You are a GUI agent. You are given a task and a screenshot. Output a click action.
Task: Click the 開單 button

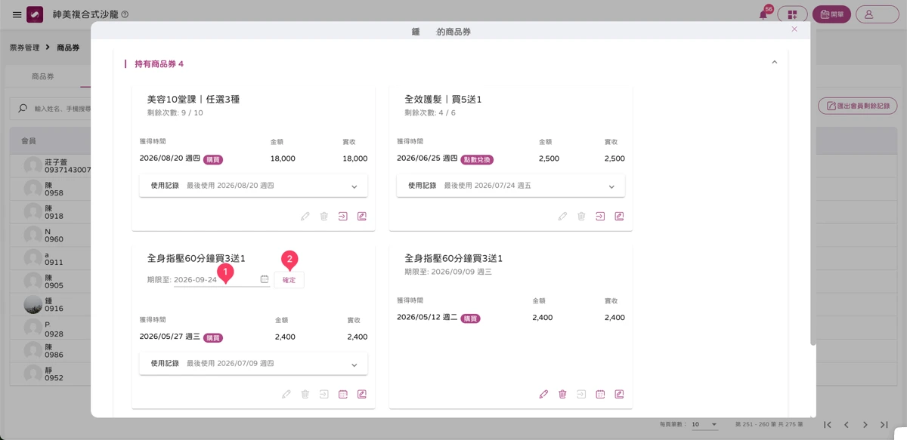(x=831, y=14)
